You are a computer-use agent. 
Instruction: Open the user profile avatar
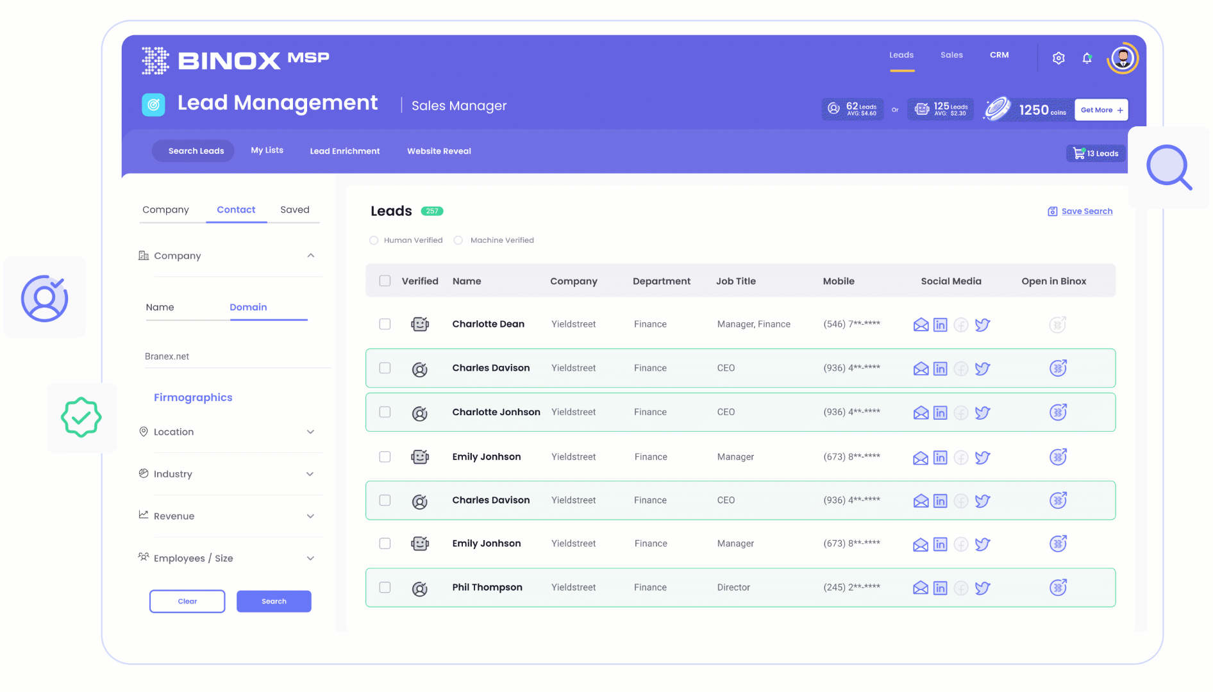pyautogui.click(x=1123, y=58)
